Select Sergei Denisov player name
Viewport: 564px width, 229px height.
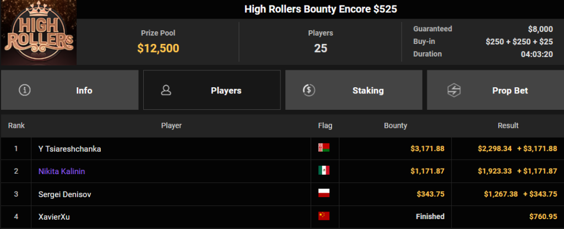pos(65,194)
